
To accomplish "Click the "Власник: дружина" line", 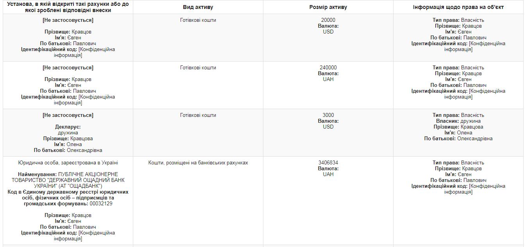I will click(458, 121).
